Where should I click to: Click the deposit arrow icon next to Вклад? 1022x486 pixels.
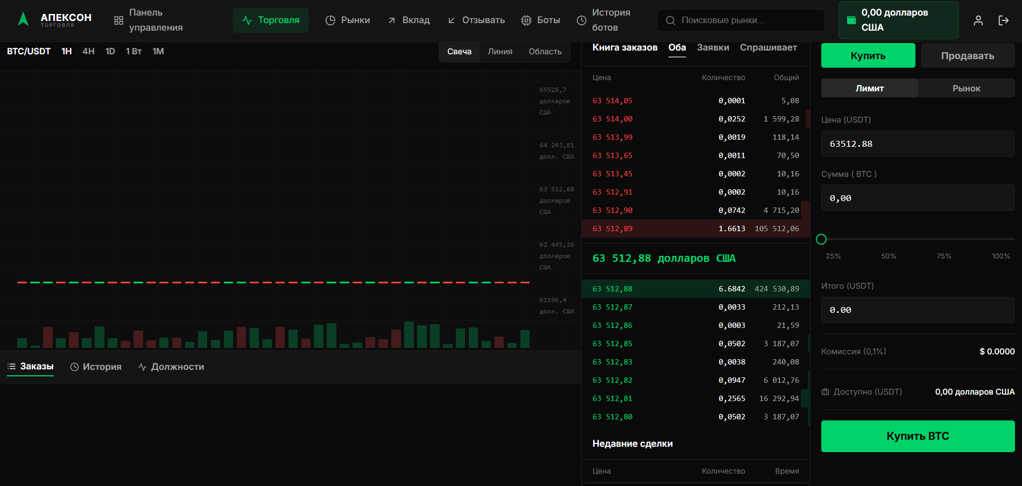tap(392, 20)
